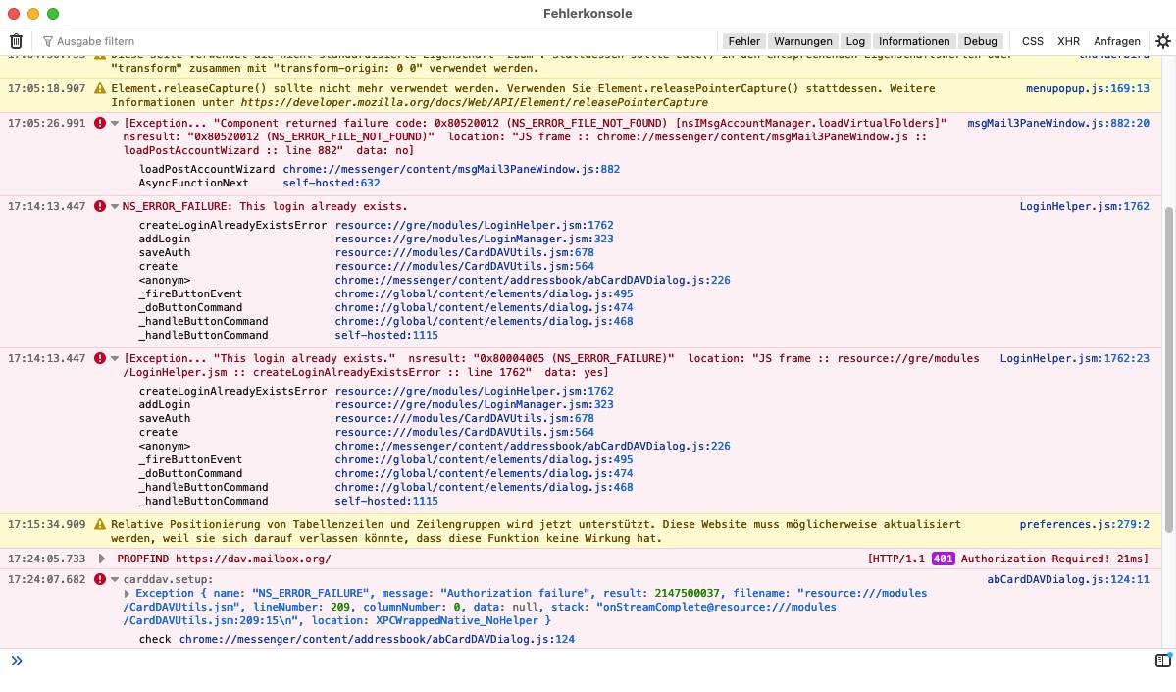Click warning icon of the releasePointerCapture message
Screen dimensions: 1176x692
pyautogui.click(x=99, y=89)
